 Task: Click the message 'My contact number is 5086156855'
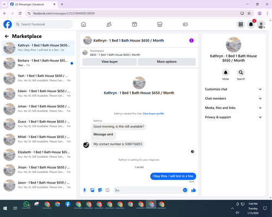tap(118, 144)
